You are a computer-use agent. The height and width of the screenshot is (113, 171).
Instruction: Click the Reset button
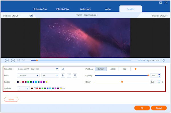click(x=11, y=99)
